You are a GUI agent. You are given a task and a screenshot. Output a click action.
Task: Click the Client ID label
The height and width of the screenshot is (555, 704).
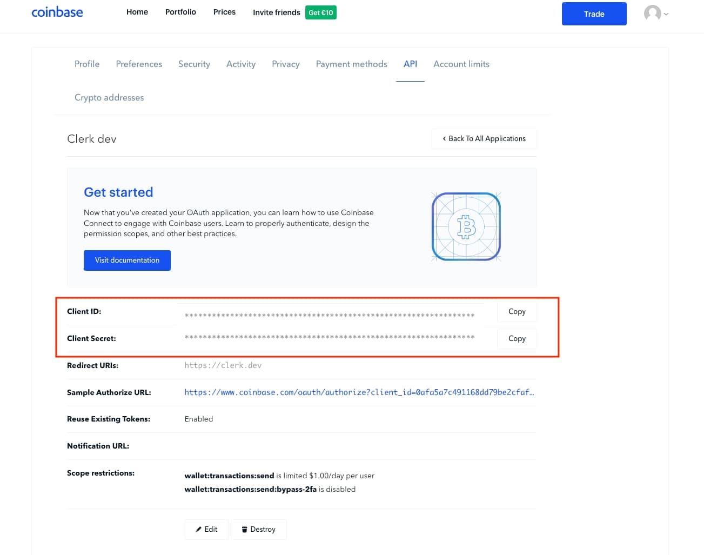point(84,311)
